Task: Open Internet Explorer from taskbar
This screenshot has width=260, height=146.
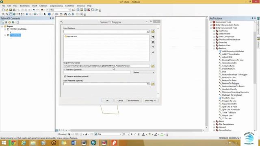Action: tap(24, 143)
